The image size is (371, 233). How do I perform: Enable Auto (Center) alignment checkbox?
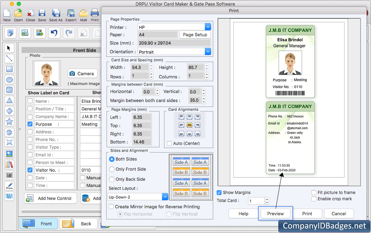pyautogui.click(x=169, y=143)
